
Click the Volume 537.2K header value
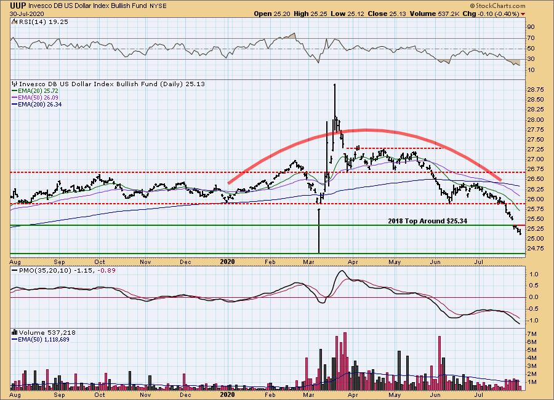435,14
